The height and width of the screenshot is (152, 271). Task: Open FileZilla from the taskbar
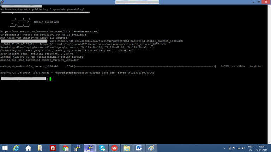pos(53,148)
